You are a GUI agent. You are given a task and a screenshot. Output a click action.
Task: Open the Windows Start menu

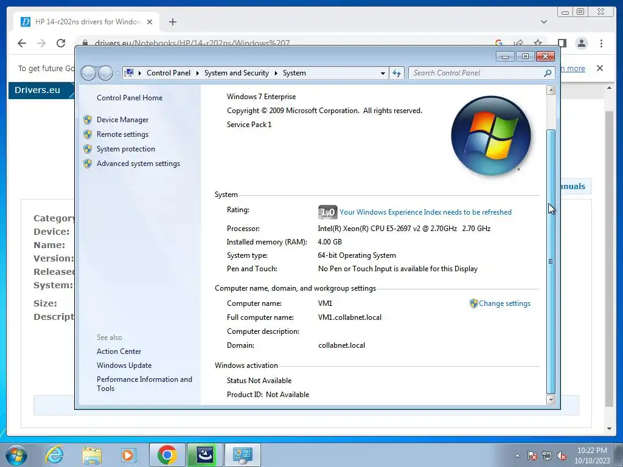pos(16,455)
